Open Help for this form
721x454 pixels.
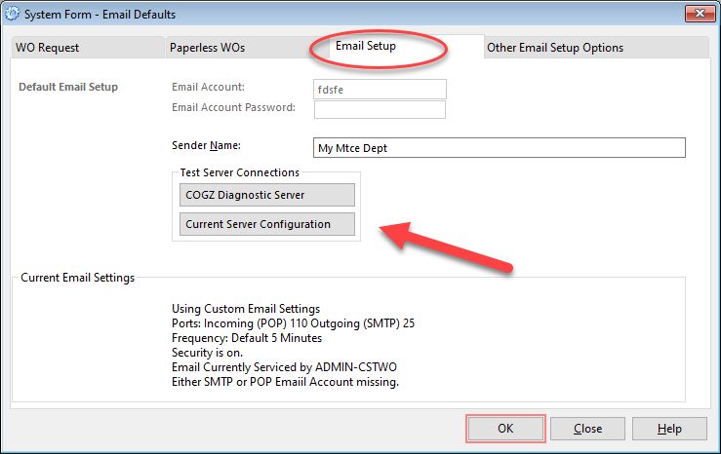[x=669, y=429]
